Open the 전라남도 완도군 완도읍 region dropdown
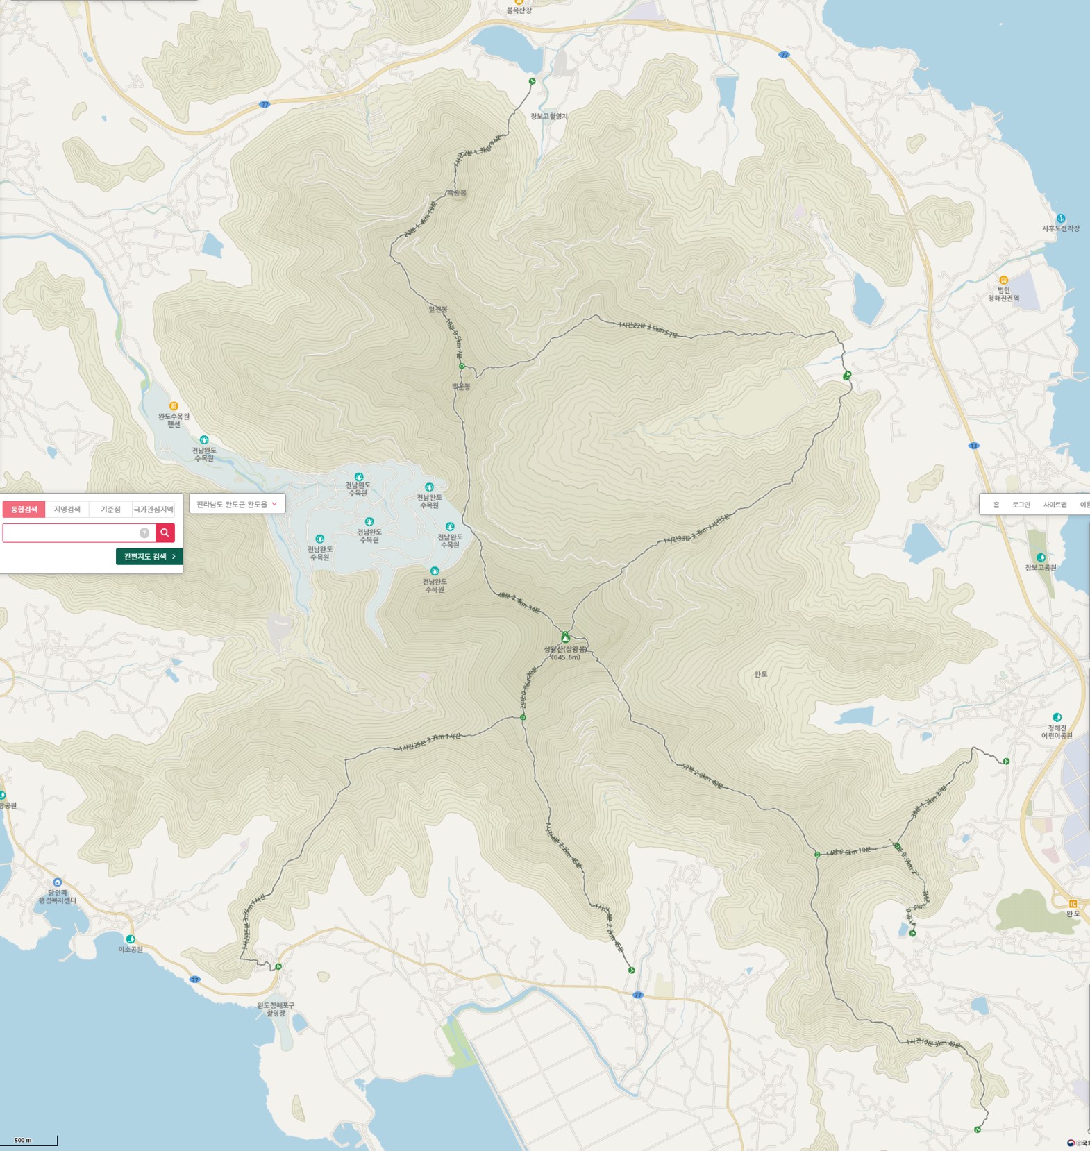Viewport: 1090px width, 1151px height. [x=237, y=504]
